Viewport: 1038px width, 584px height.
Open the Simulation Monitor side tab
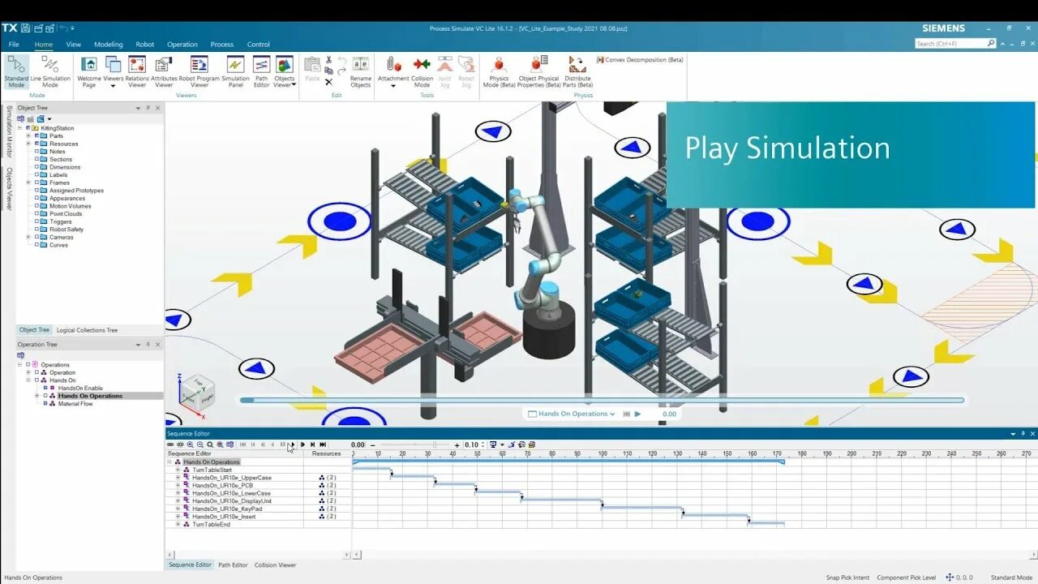click(9, 131)
